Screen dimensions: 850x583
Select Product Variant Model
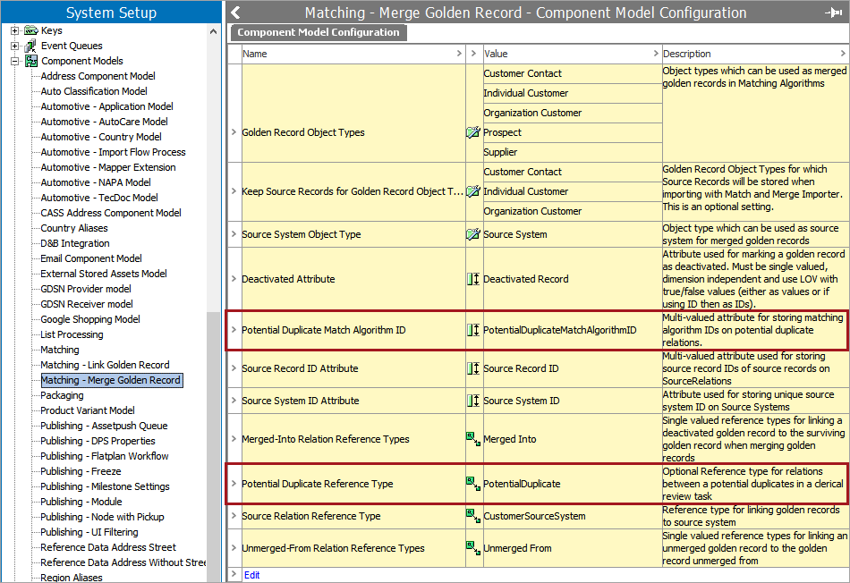point(88,410)
